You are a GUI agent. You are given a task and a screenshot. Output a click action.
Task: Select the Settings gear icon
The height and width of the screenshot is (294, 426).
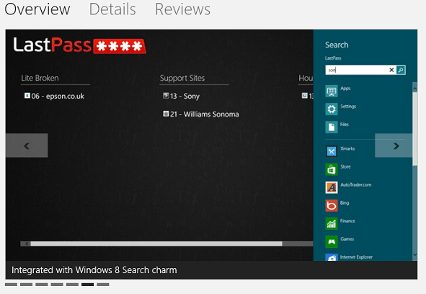pyautogui.click(x=332, y=110)
